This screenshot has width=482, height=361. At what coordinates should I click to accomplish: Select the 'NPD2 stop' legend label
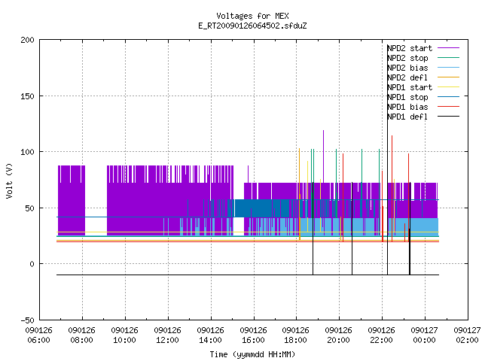click(407, 58)
